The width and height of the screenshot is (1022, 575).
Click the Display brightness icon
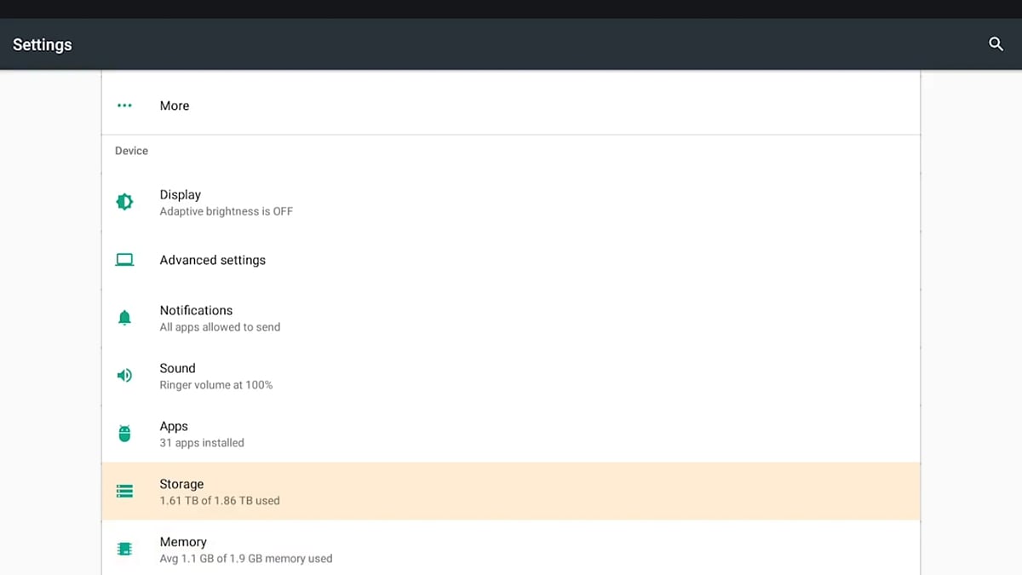pyautogui.click(x=124, y=202)
